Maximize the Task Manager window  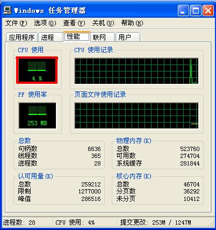[x=196, y=11]
